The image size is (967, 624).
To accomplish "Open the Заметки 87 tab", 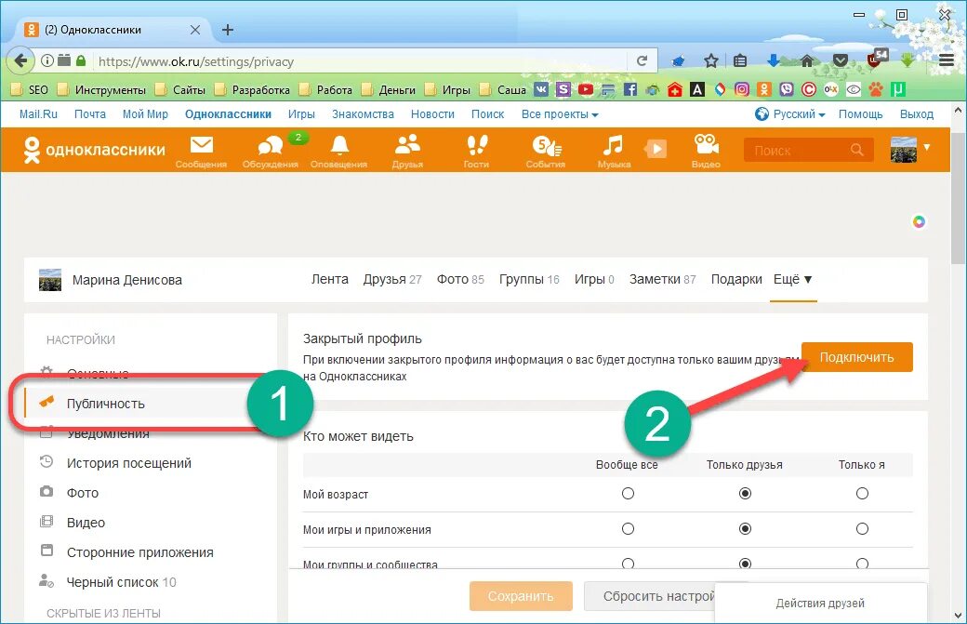I will tap(662, 279).
